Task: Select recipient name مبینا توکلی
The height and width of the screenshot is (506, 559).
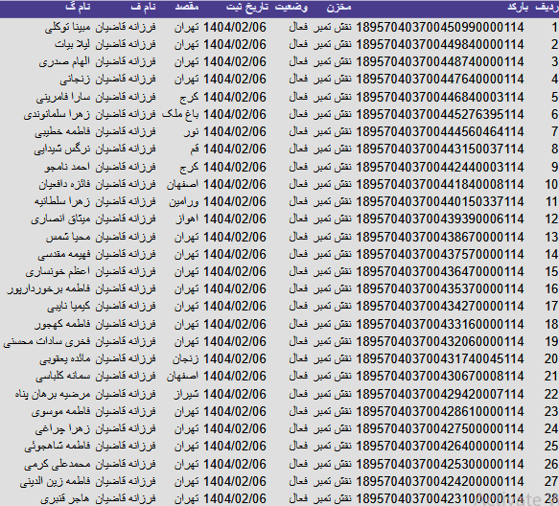Action: [x=68, y=27]
